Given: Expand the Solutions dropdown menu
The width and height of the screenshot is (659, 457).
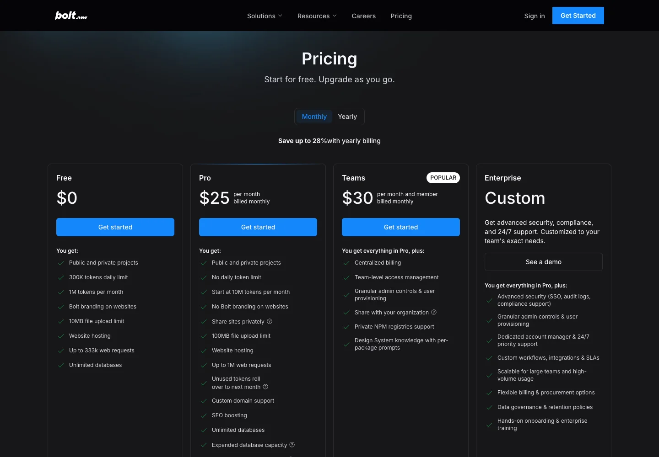Looking at the screenshot, I should (x=265, y=16).
